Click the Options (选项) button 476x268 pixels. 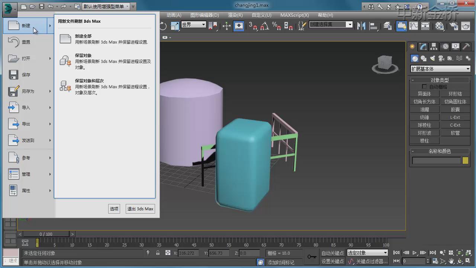[114, 209]
